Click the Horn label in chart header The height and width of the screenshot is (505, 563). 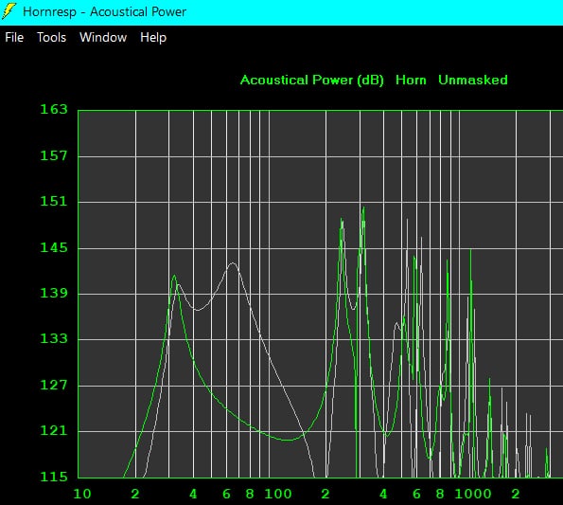pyautogui.click(x=411, y=80)
